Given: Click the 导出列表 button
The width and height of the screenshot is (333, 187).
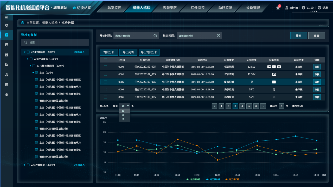Looking at the screenshot, I should pos(128,52).
